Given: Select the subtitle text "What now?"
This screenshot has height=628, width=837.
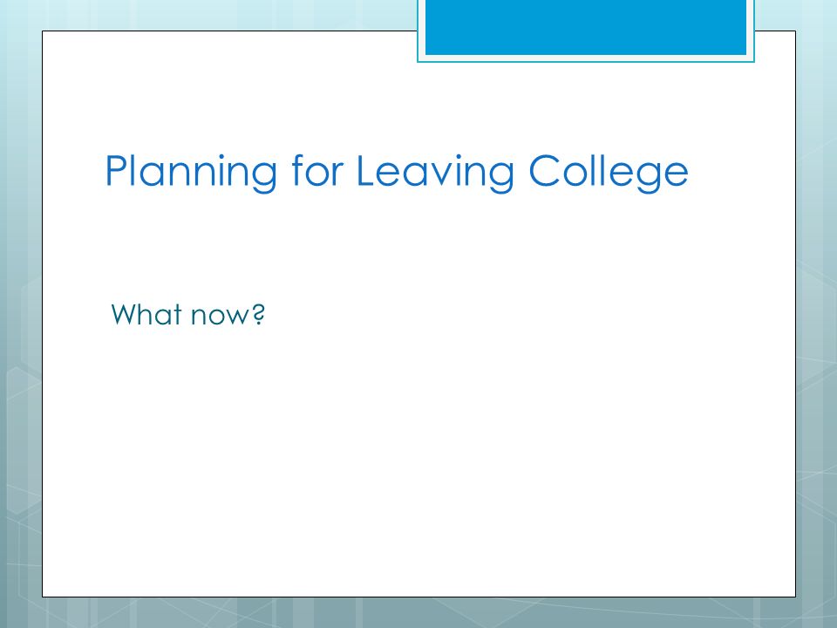Looking at the screenshot, I should (188, 314).
